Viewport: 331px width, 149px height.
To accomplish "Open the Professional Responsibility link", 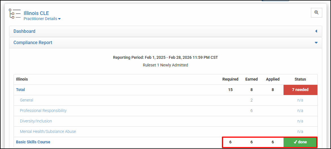I will pos(43,111).
